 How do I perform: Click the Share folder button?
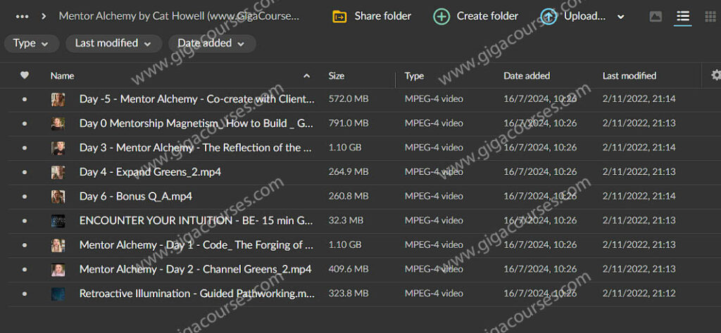tap(372, 16)
